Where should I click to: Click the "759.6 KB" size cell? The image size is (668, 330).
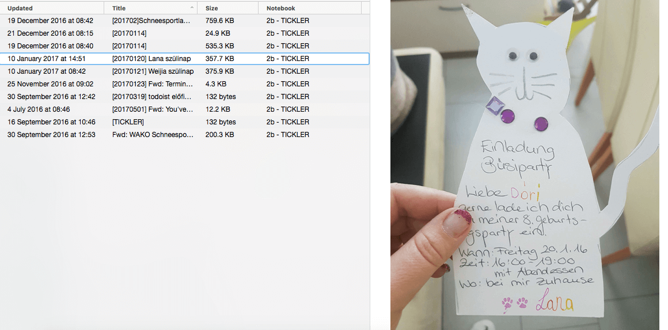pyautogui.click(x=219, y=20)
